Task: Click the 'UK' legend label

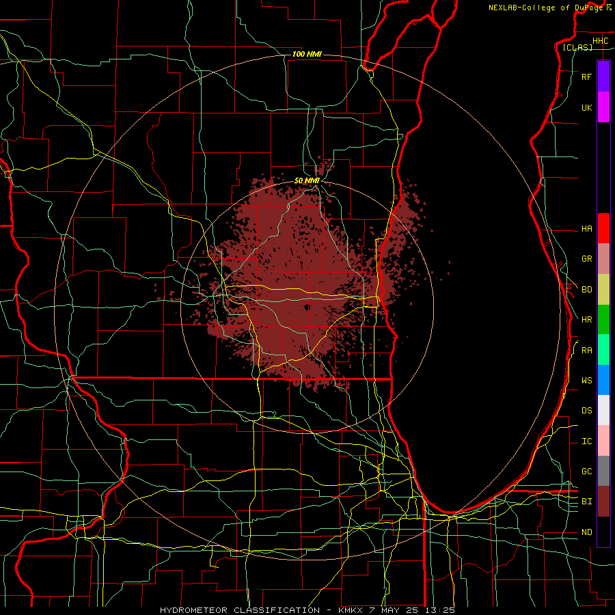Action: click(x=587, y=107)
